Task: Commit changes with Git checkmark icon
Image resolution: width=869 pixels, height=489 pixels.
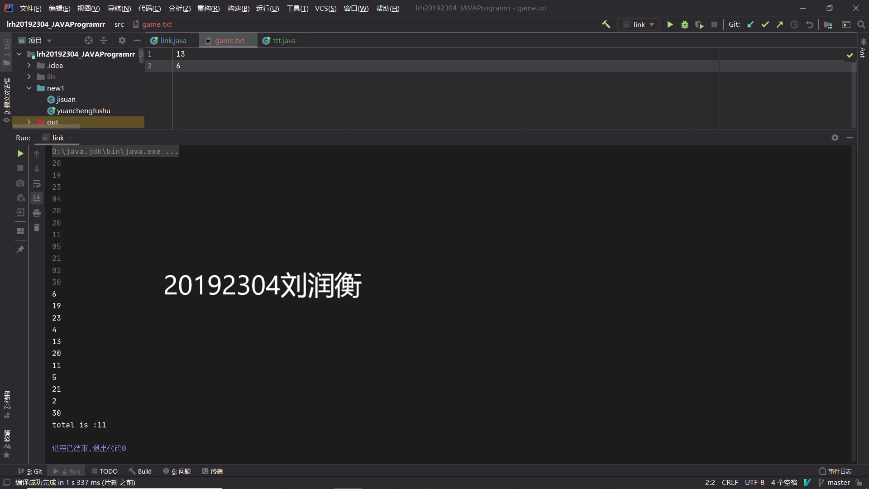Action: click(765, 24)
